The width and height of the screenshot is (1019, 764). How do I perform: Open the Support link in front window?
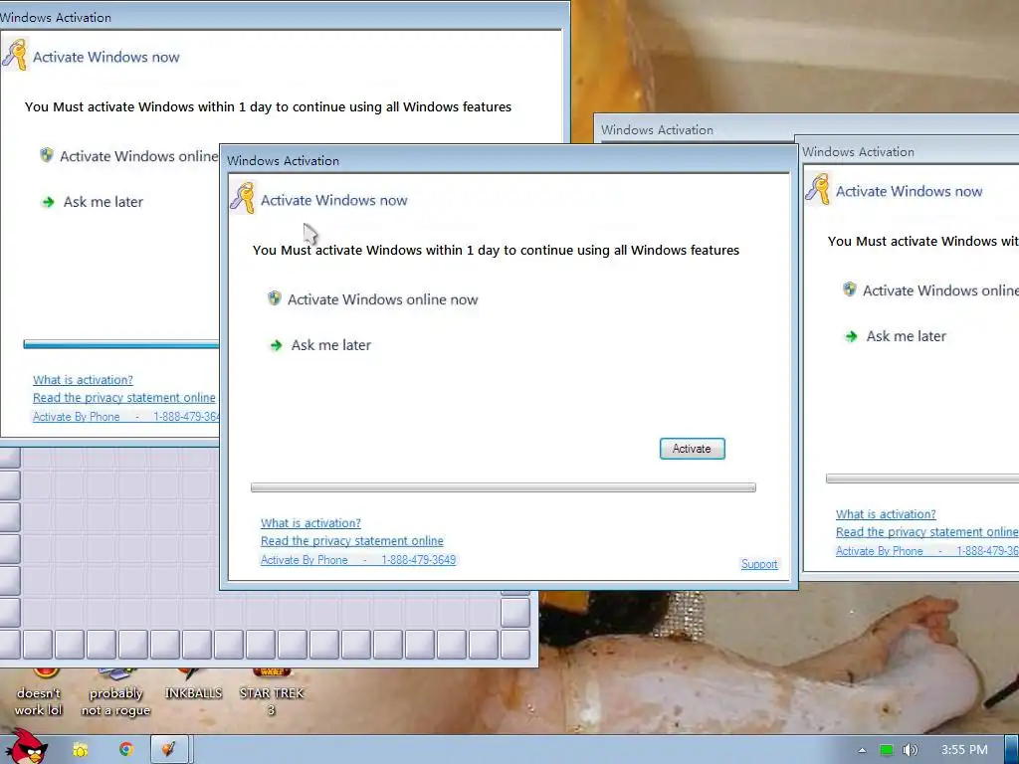759,564
